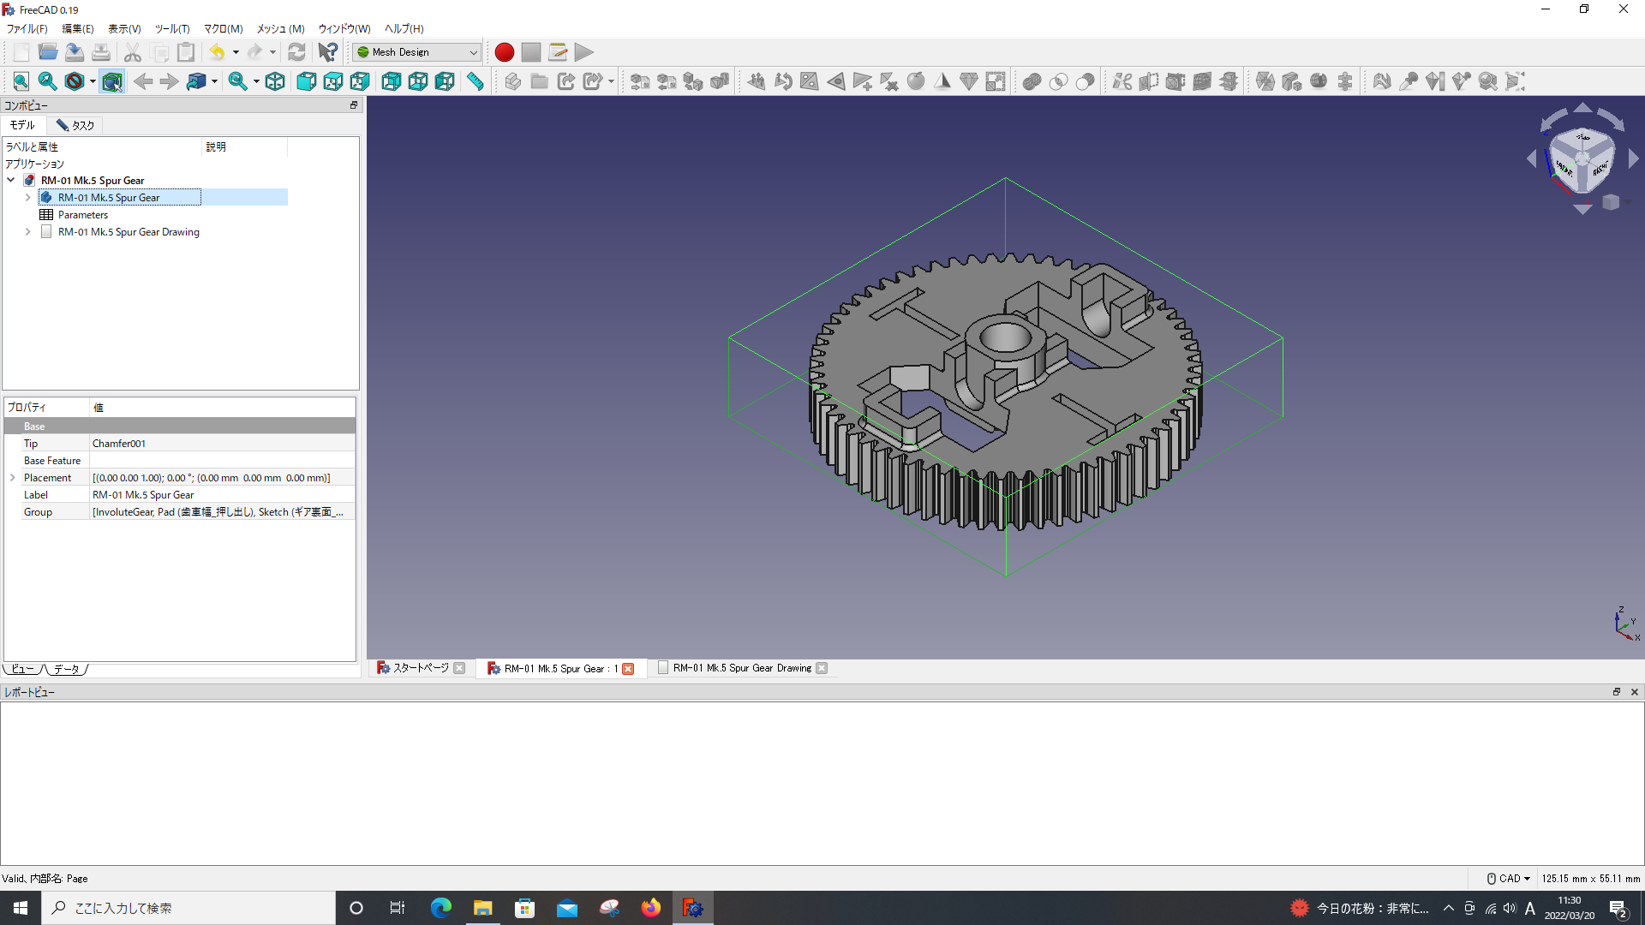Screen dimensions: 1645x925
Task: Open the メッシュ(M) menu
Action: [x=279, y=28]
